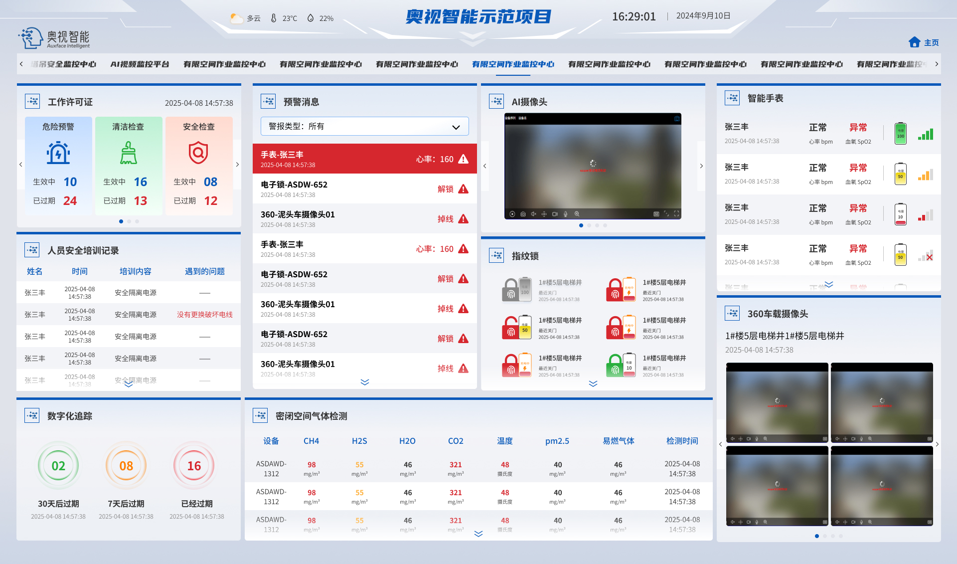Enter fullscreen on the AI摄像头 video
This screenshot has width=957, height=564.
(x=677, y=214)
